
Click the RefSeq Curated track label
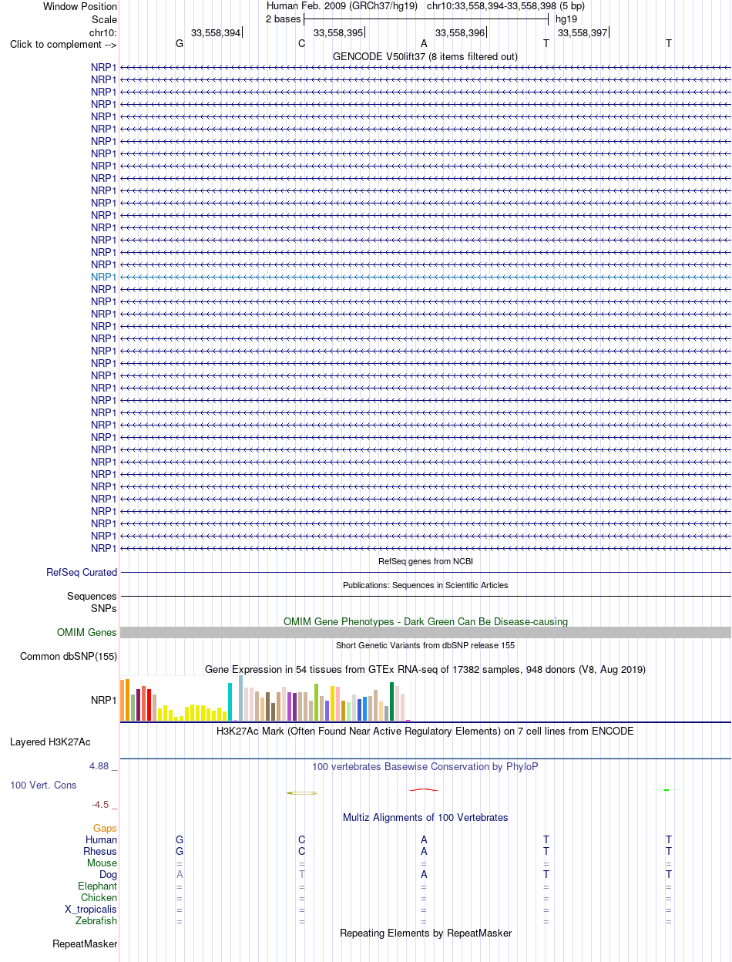coord(82,573)
